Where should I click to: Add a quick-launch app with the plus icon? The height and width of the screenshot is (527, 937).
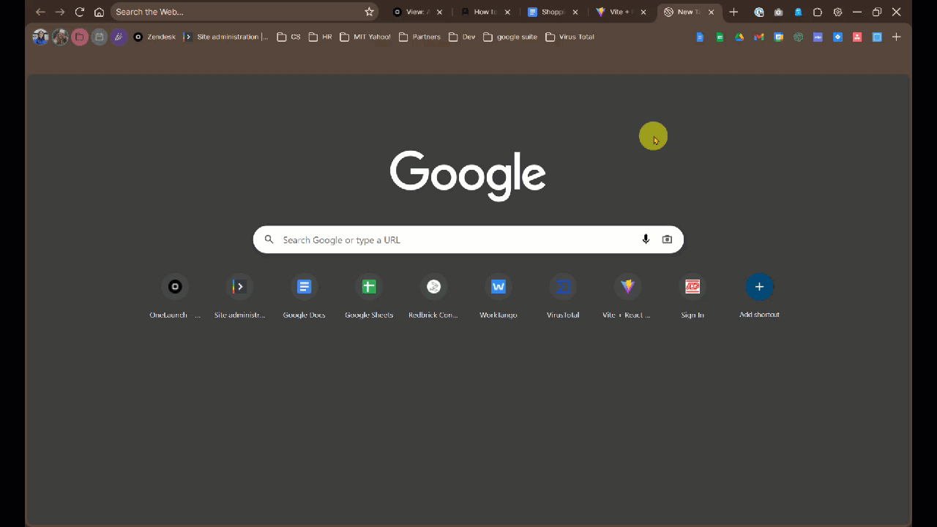pyautogui.click(x=897, y=37)
